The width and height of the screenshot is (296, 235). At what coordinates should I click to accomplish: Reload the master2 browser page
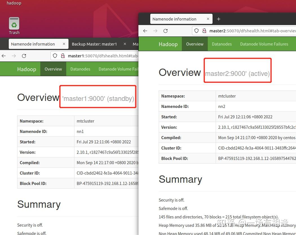point(165,31)
